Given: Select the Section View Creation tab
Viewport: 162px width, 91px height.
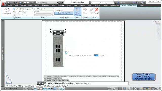Looking at the screenshot, I should click(129, 6).
